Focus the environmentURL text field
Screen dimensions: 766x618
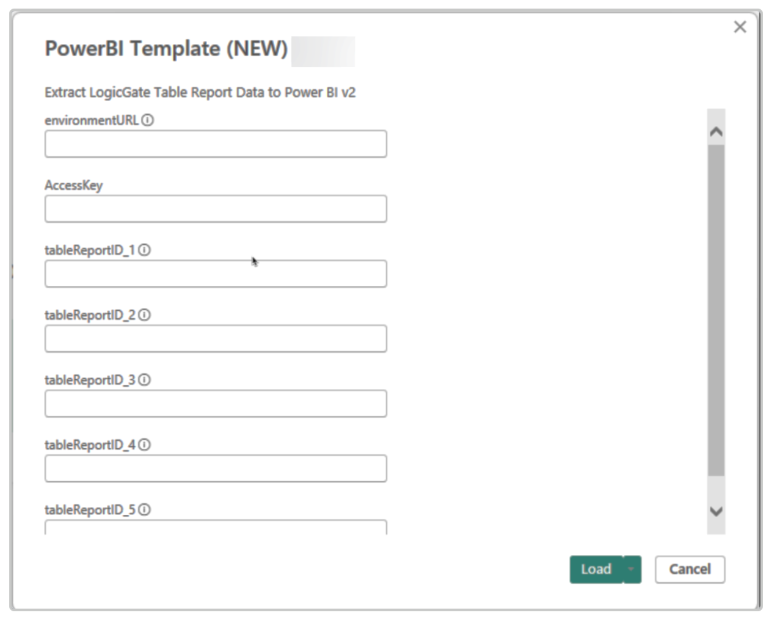(x=216, y=144)
